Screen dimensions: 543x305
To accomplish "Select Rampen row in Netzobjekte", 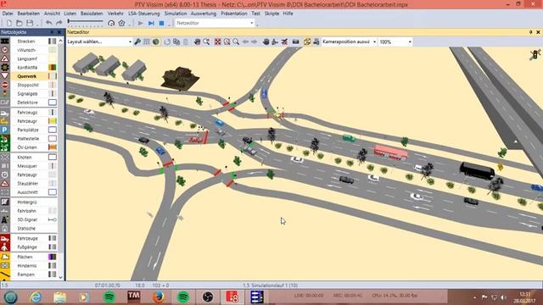I will point(29,274).
